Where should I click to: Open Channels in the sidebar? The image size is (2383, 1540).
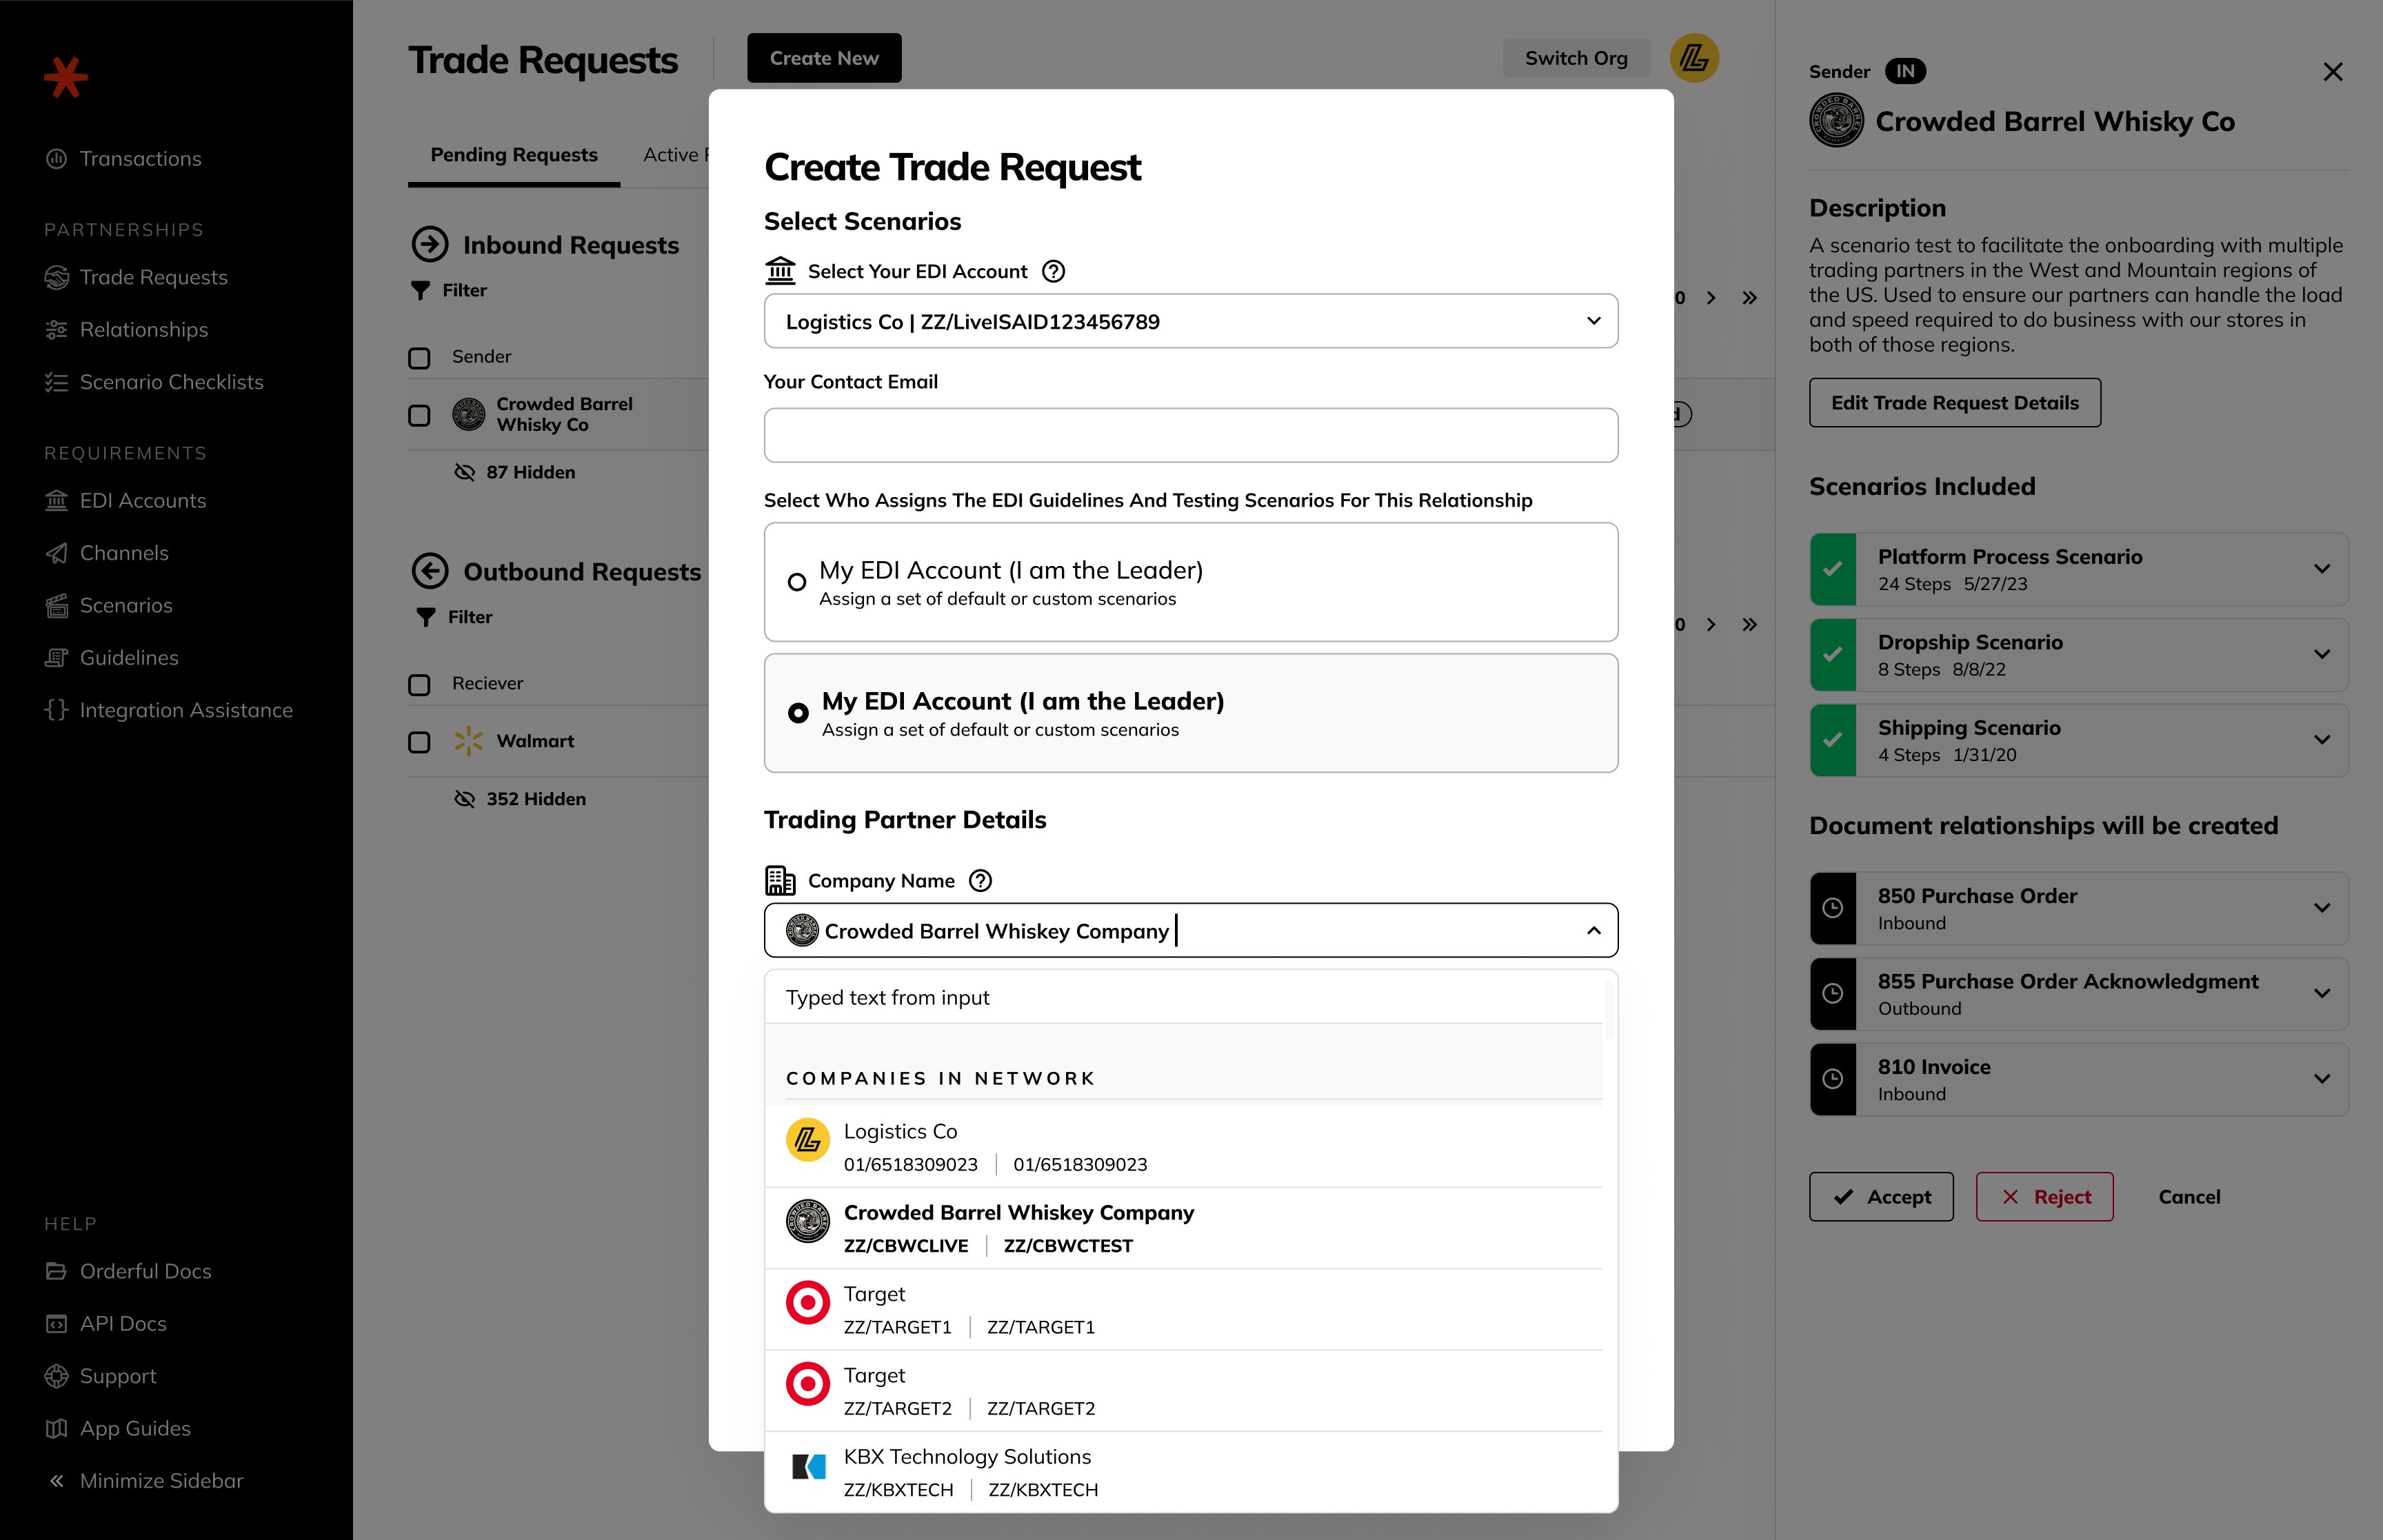pos(106,553)
